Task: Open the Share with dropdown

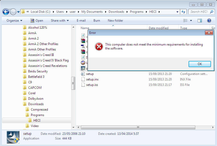Action: click(60, 21)
